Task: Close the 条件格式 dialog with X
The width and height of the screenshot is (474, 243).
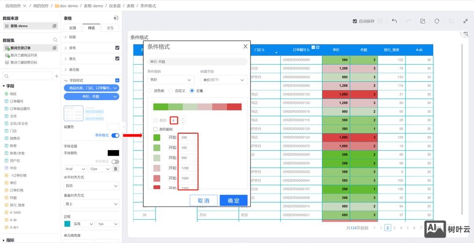Action: click(x=245, y=46)
